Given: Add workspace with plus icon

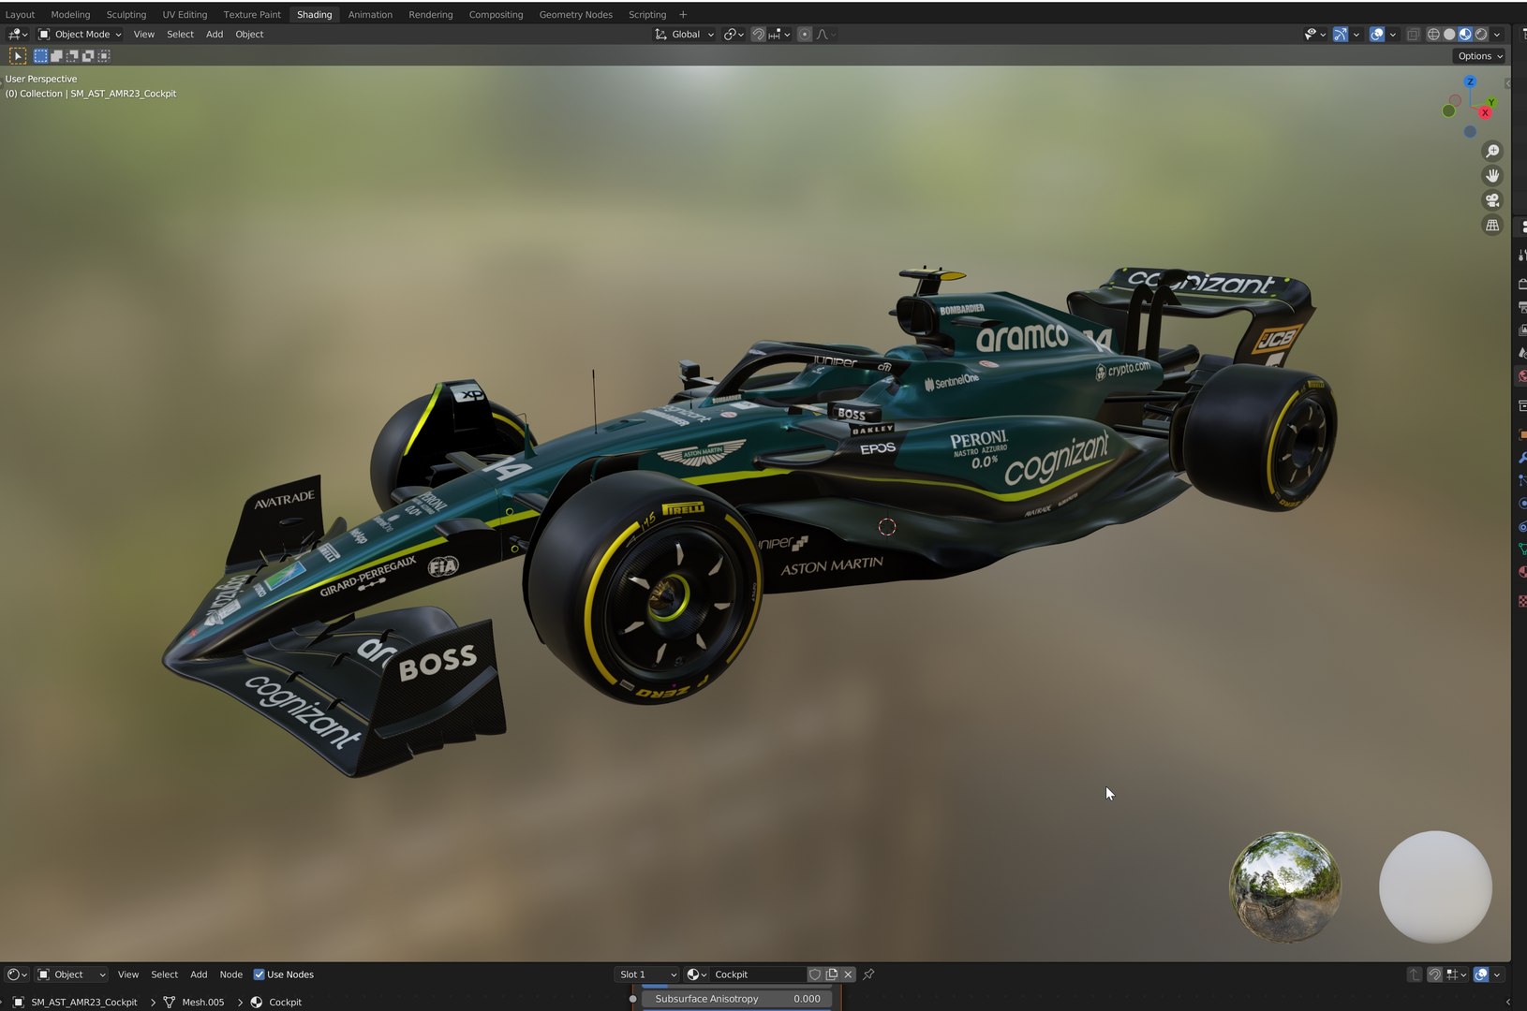Looking at the screenshot, I should coord(683,14).
